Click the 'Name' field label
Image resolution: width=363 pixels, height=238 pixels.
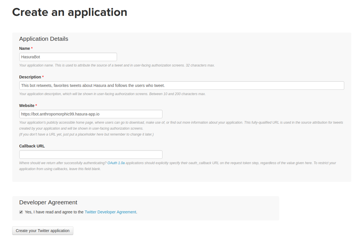pyautogui.click(x=25, y=48)
